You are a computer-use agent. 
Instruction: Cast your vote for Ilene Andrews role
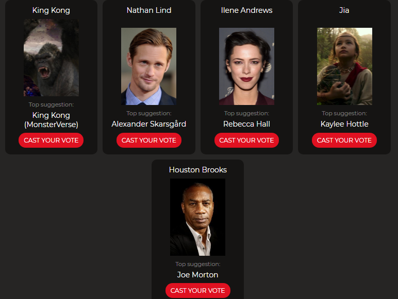pos(246,140)
